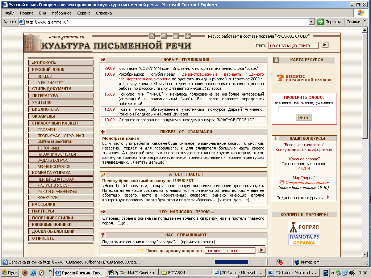The width and height of the screenshot is (371, 278).
Task: Open the ДОСКА ОБЪЯВЛЕНИЙ section
Action: (x=61, y=231)
